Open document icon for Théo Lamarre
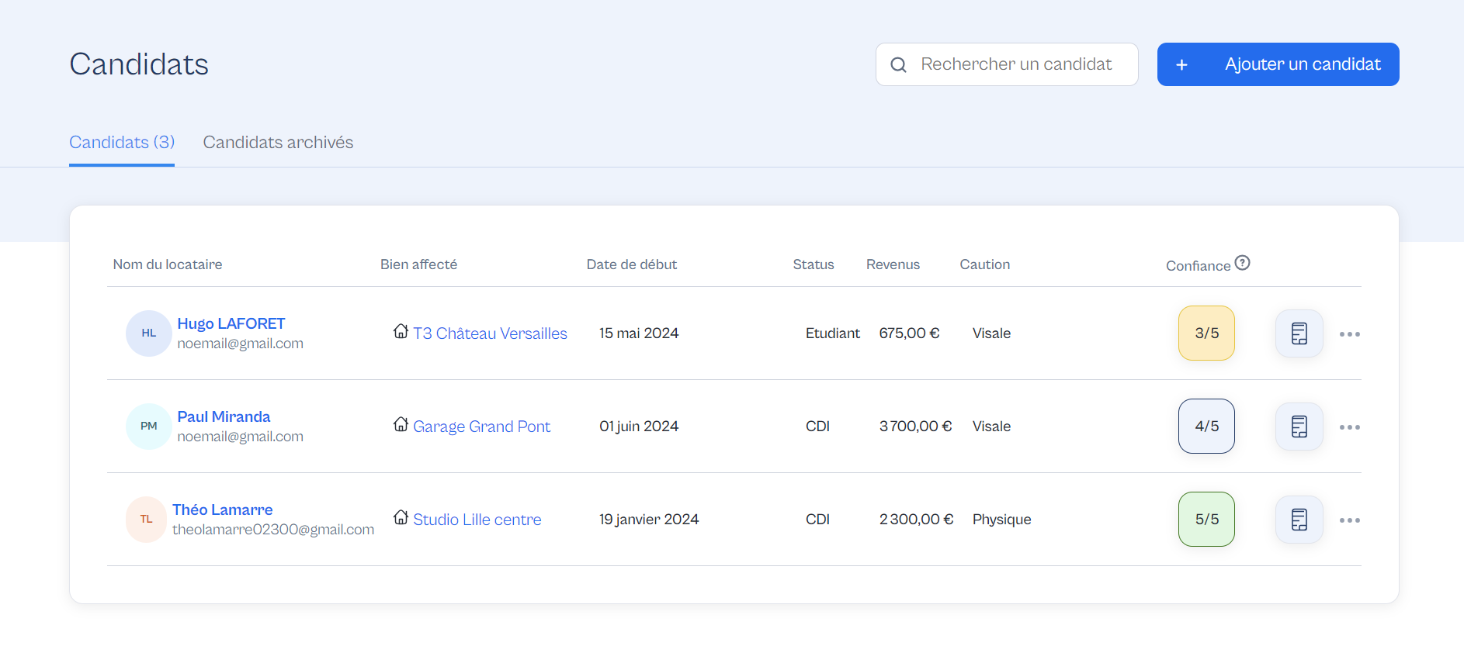The height and width of the screenshot is (646, 1464). coord(1299,520)
